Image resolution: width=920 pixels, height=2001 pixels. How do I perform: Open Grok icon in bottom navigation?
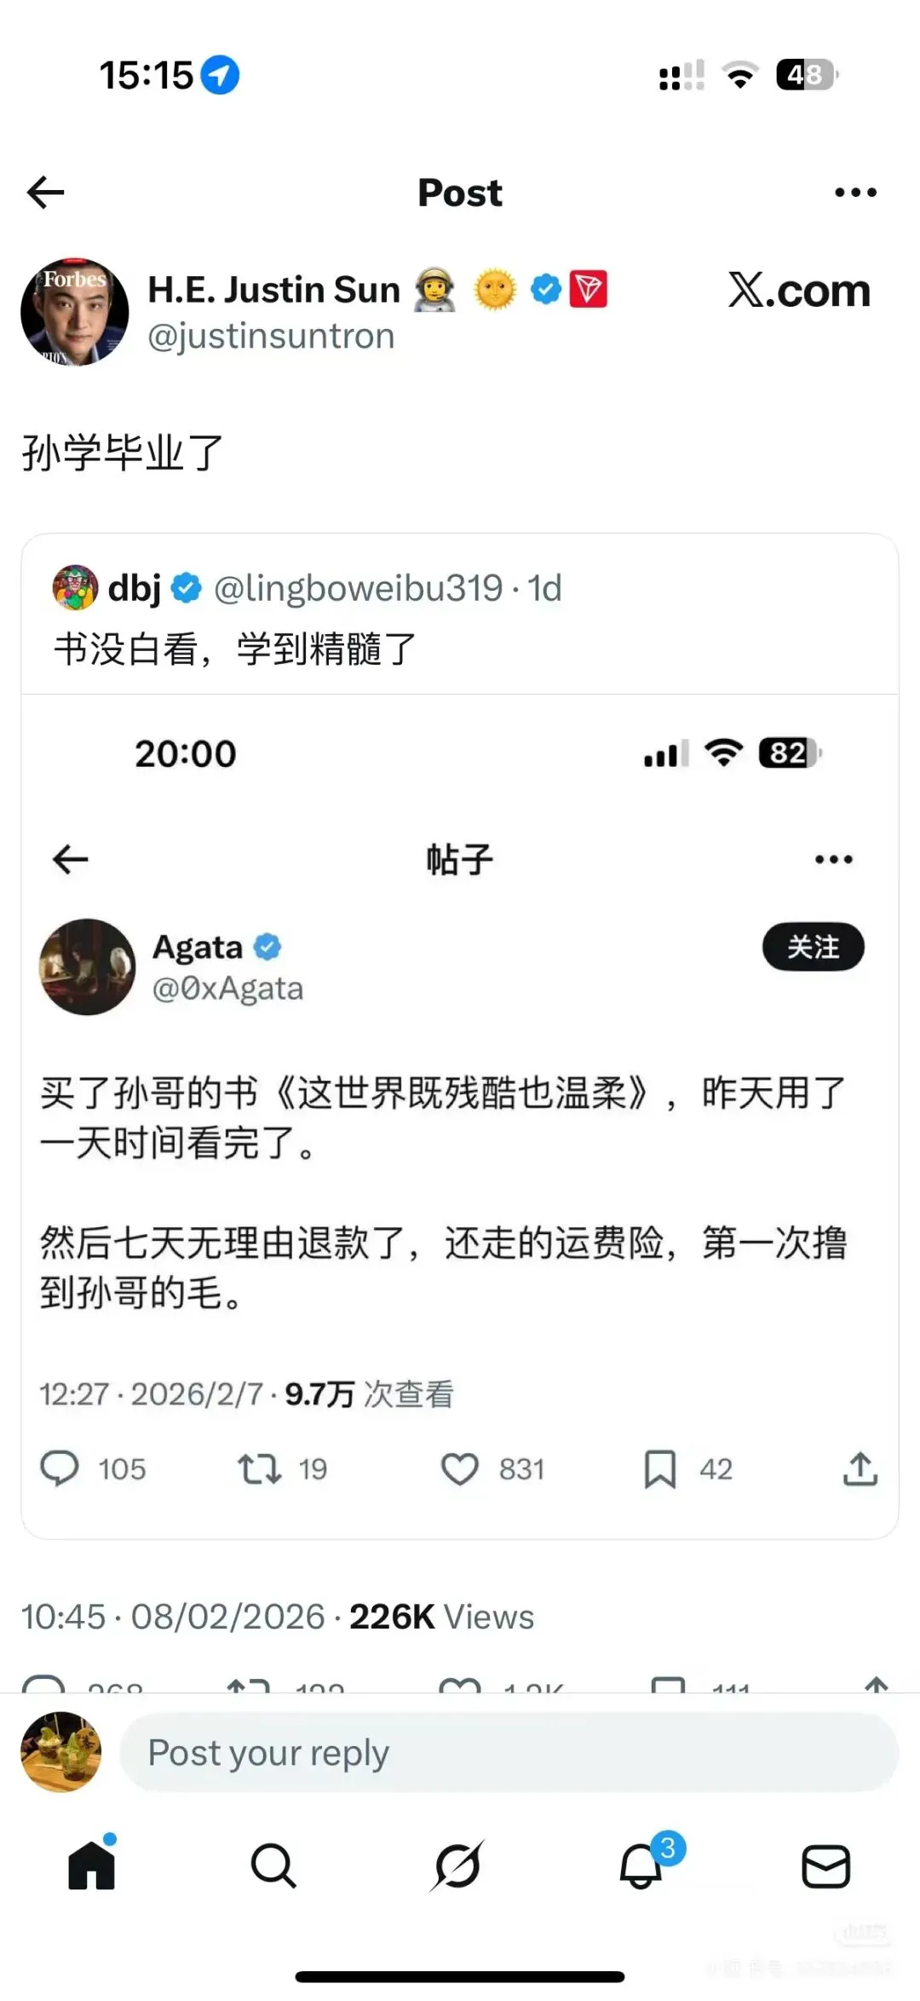(457, 1866)
